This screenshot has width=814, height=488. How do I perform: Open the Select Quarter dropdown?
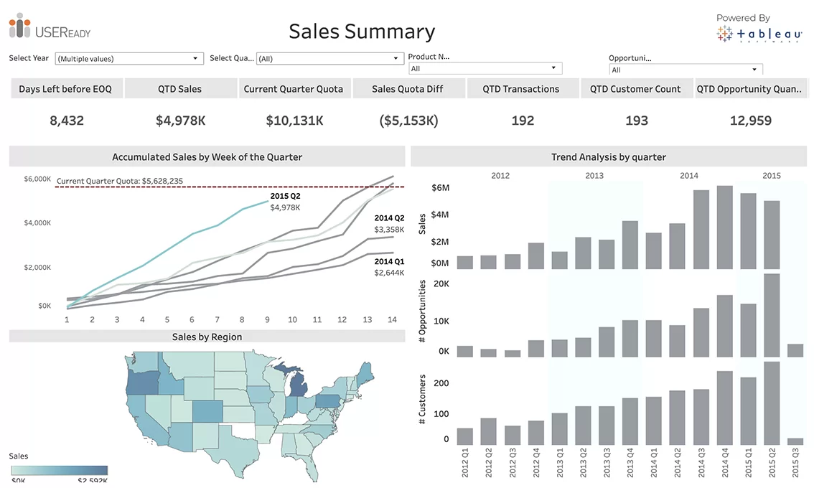pyautogui.click(x=330, y=59)
